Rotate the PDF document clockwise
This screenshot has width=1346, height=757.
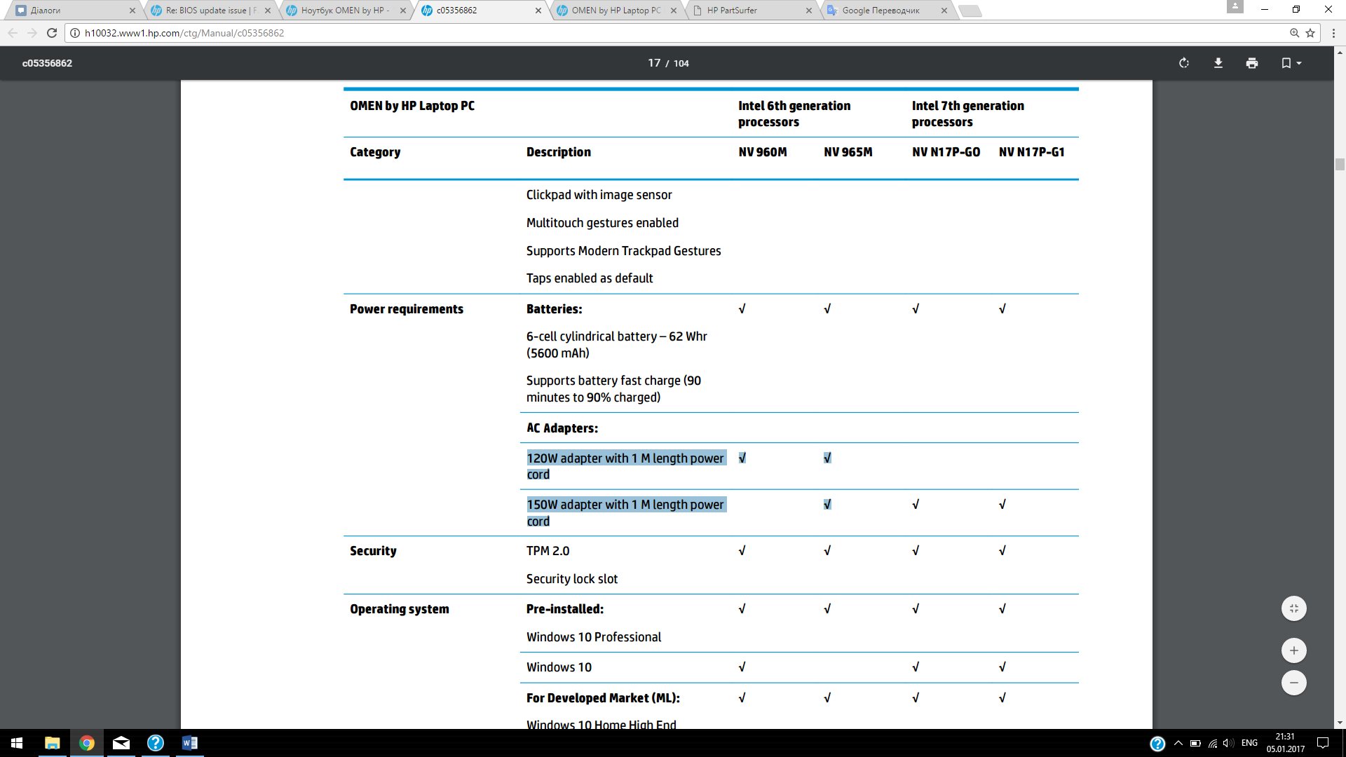[x=1184, y=63]
